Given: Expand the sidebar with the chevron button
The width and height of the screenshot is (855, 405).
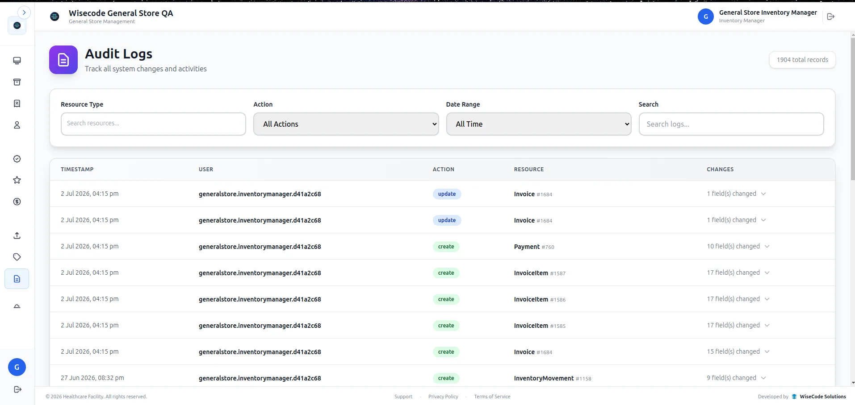Looking at the screenshot, I should click(24, 12).
